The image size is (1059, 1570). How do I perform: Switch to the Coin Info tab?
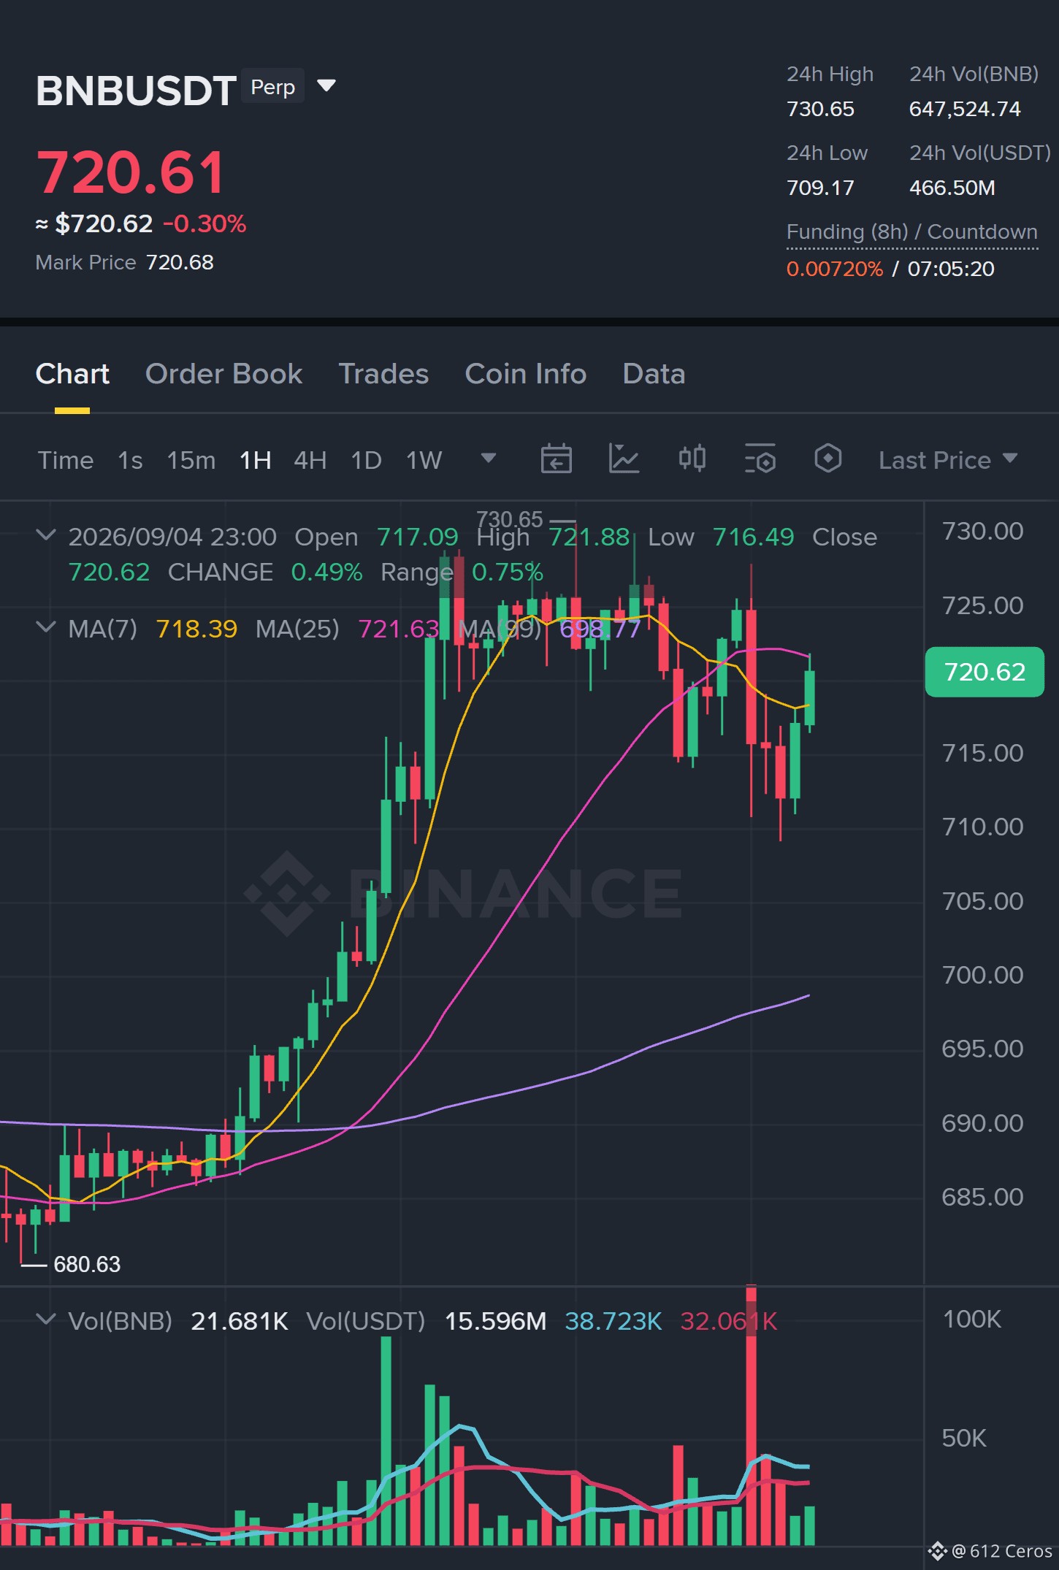point(526,374)
